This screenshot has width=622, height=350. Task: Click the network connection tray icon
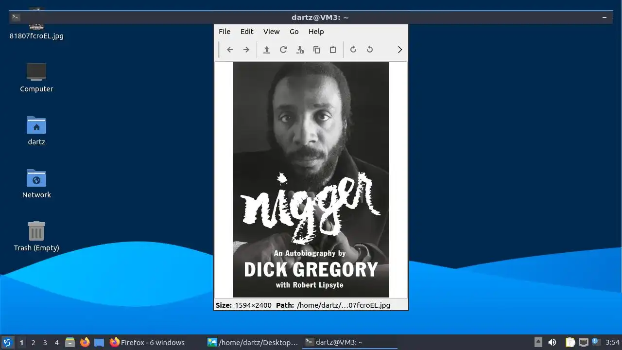pos(584,342)
